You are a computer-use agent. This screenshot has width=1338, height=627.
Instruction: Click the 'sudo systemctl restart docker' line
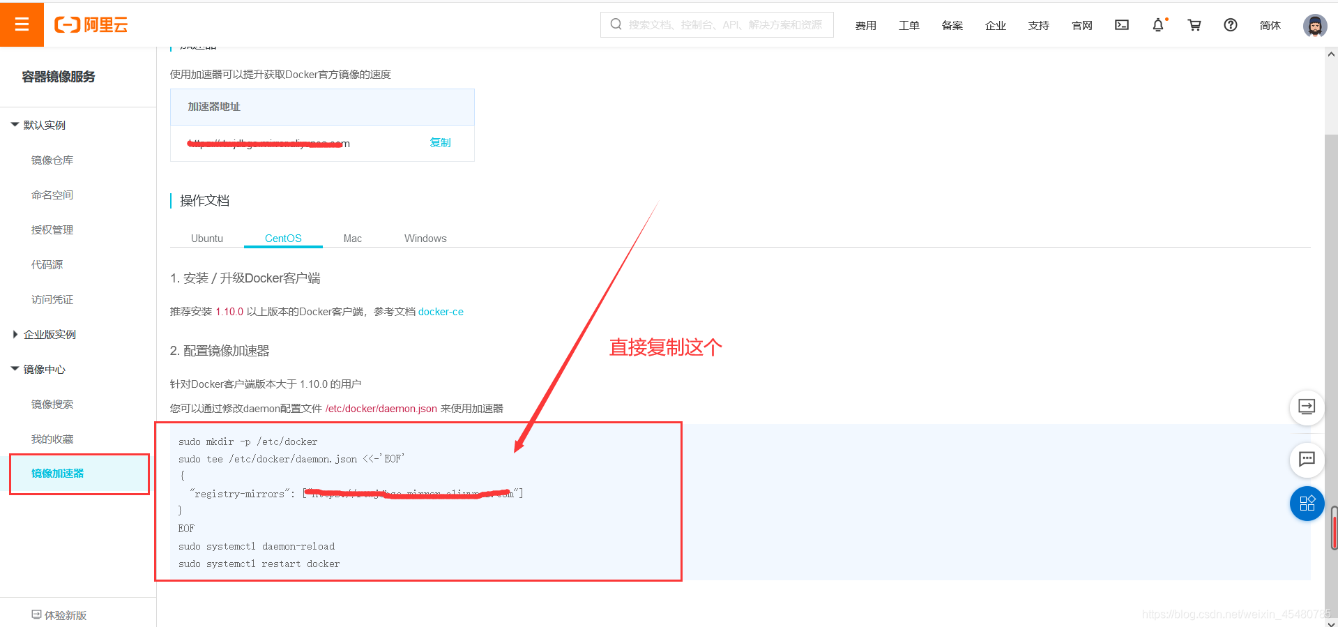(x=259, y=564)
